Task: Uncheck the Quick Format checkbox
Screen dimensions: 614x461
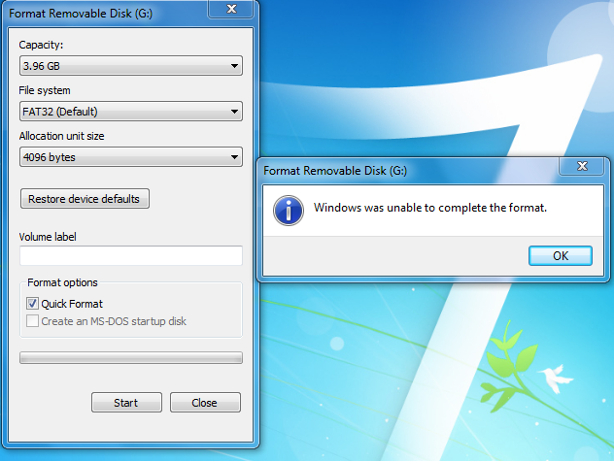Action: click(x=32, y=304)
